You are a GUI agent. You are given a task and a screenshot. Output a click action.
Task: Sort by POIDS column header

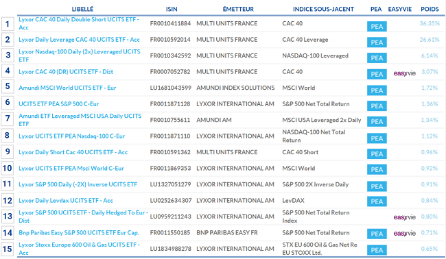click(430, 9)
